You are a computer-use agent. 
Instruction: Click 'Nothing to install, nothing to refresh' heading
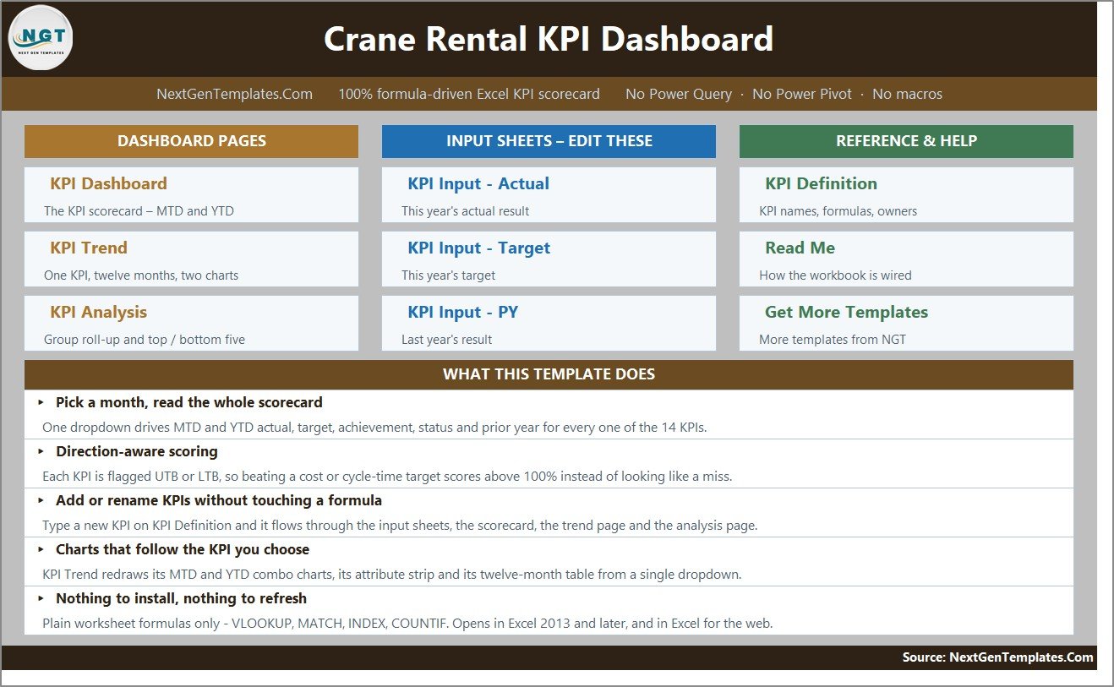coord(181,598)
